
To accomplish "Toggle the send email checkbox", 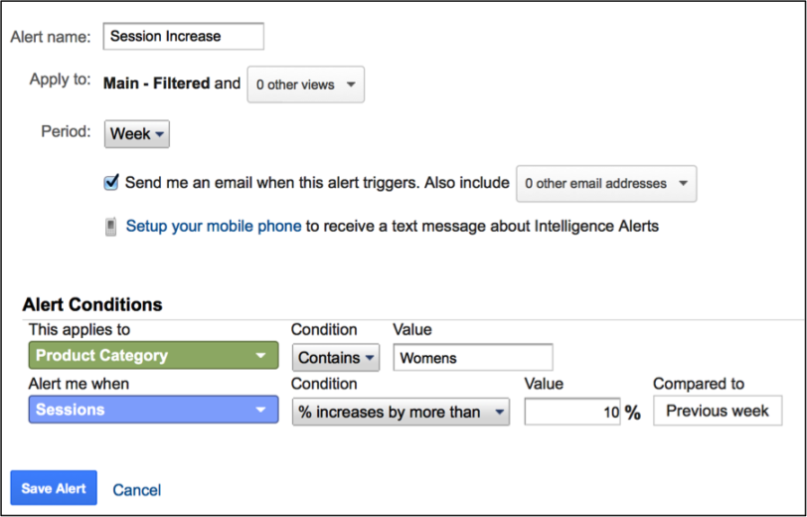I will [x=111, y=182].
